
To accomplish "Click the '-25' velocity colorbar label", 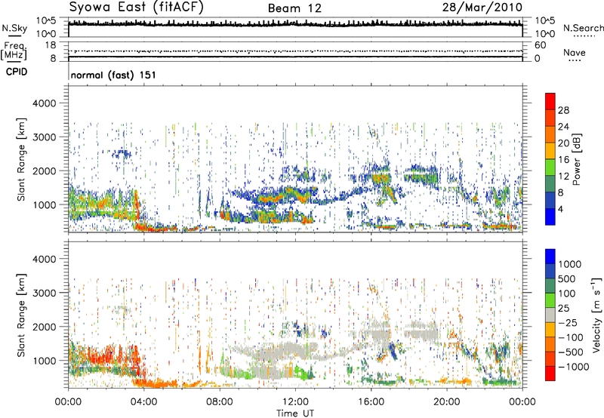I will [x=568, y=323].
